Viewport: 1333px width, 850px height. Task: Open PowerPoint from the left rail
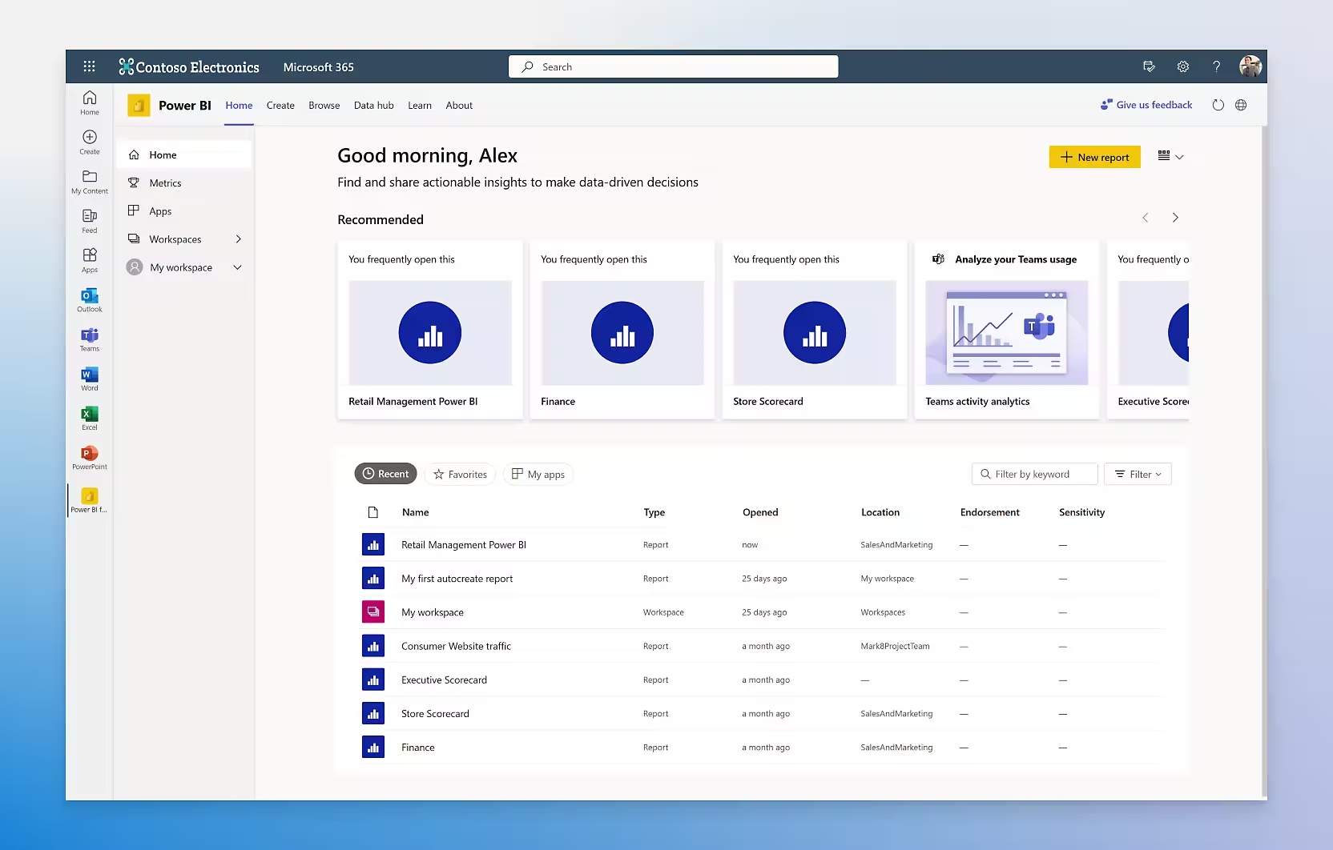[90, 456]
